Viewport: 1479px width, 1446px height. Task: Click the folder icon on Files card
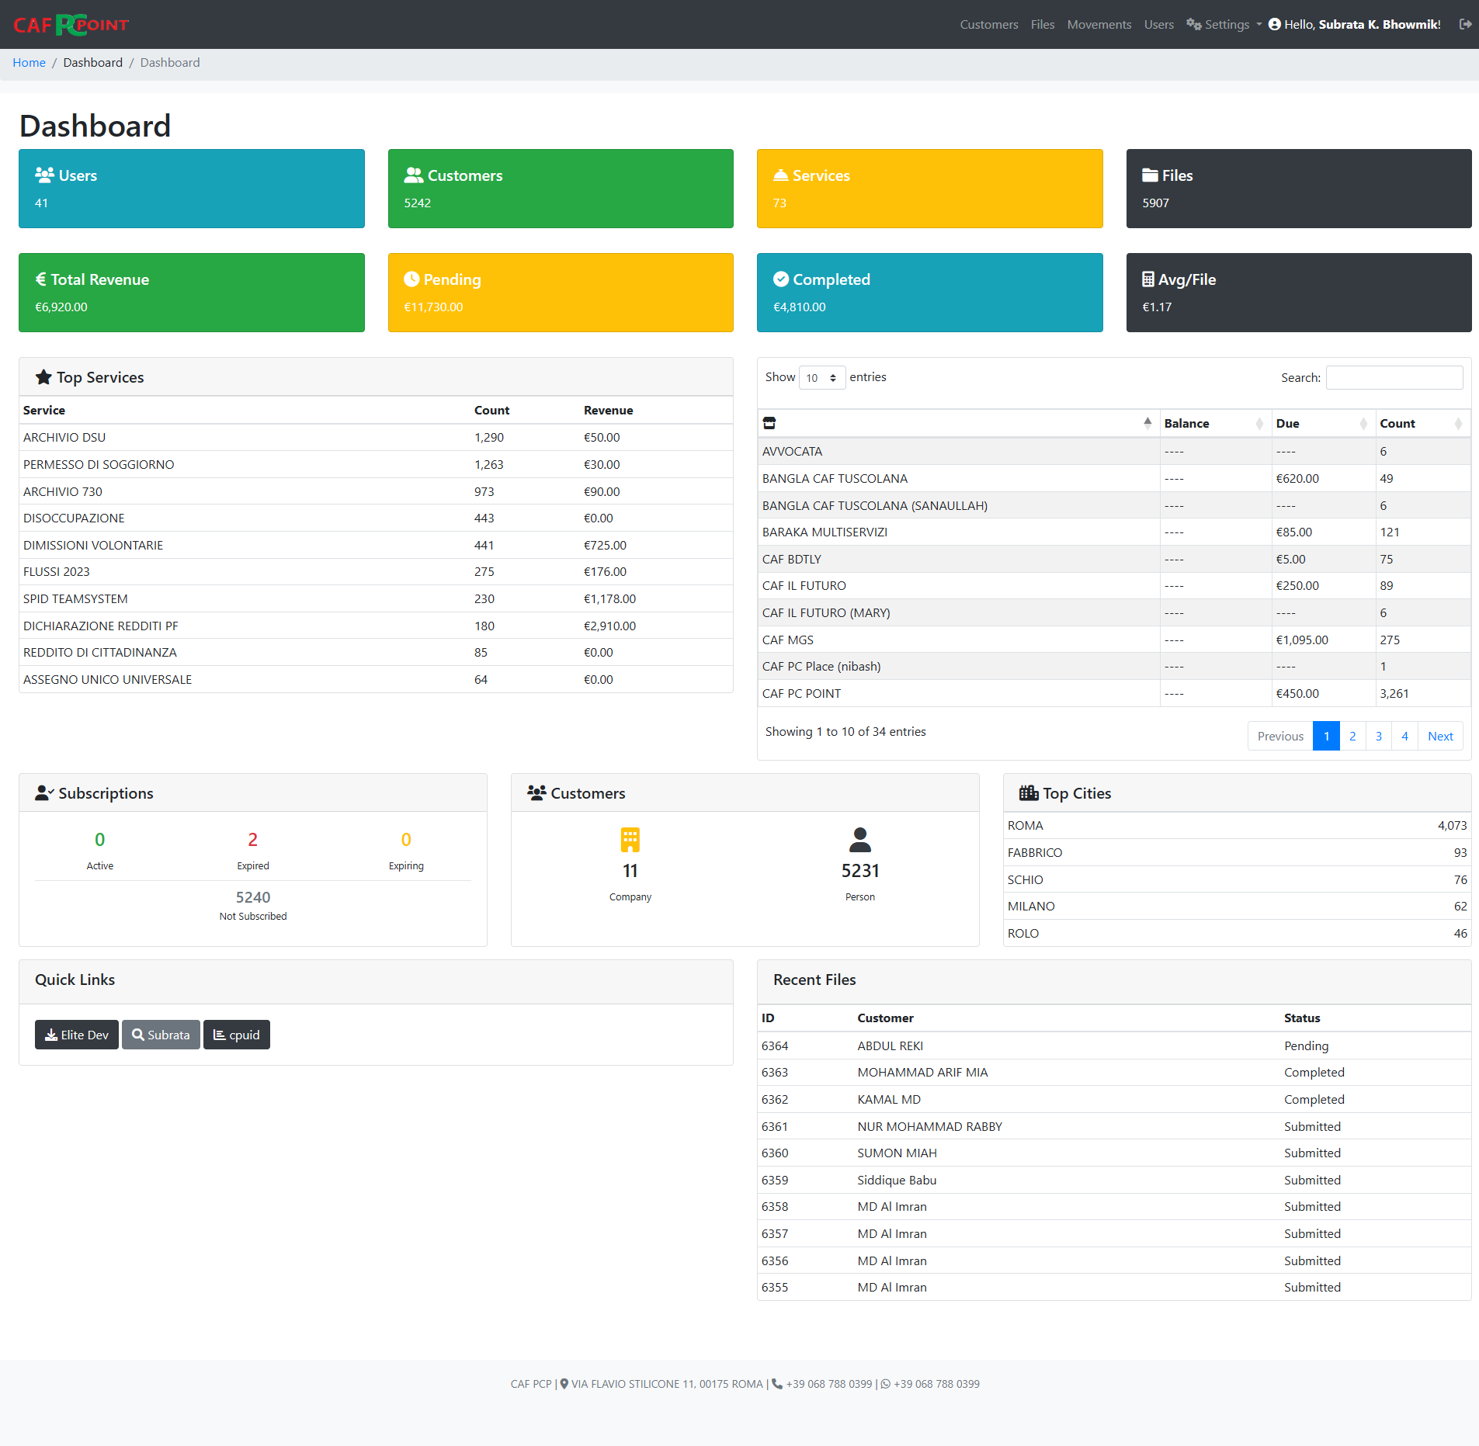point(1149,175)
